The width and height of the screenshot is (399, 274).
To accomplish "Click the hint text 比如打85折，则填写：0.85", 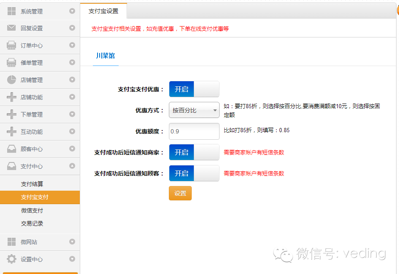I will click(257, 130).
